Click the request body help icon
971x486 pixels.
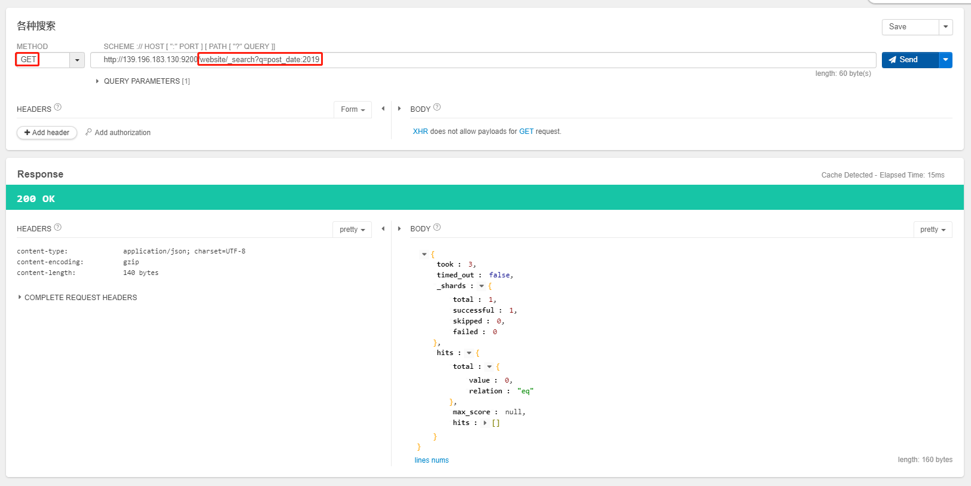point(437,108)
